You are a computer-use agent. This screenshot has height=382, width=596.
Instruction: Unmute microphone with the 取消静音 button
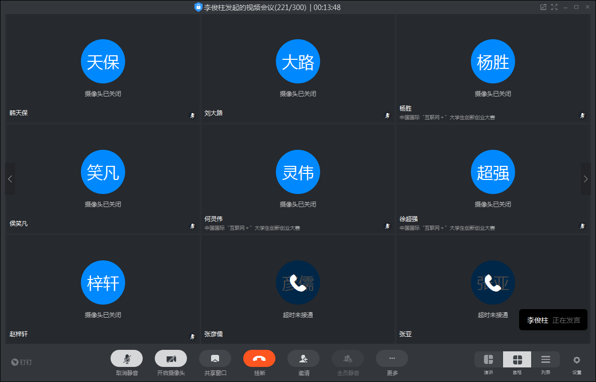[x=127, y=358]
